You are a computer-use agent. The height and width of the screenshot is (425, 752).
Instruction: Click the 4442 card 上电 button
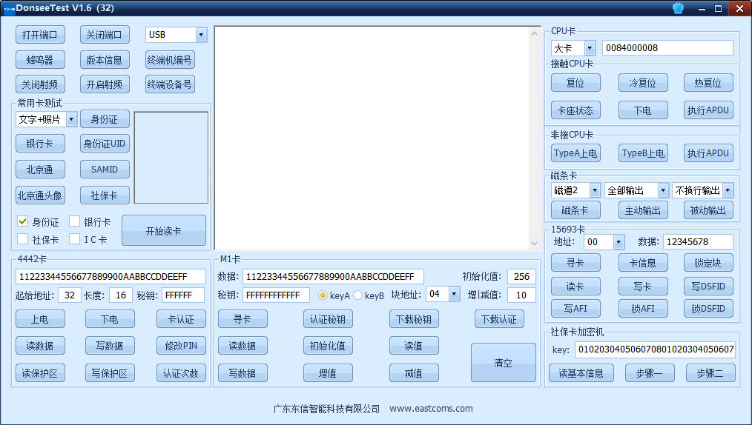click(40, 319)
